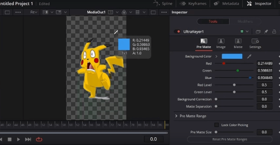Expand the split view dropdown arrow
Viewport: 280px width, 145px height.
[x=52, y=12]
